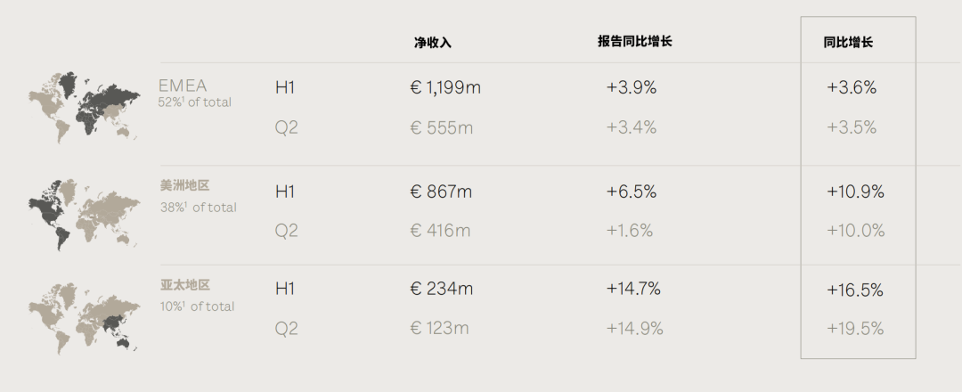The width and height of the screenshot is (962, 392).
Task: Select the EMEA region label
Action: [183, 86]
